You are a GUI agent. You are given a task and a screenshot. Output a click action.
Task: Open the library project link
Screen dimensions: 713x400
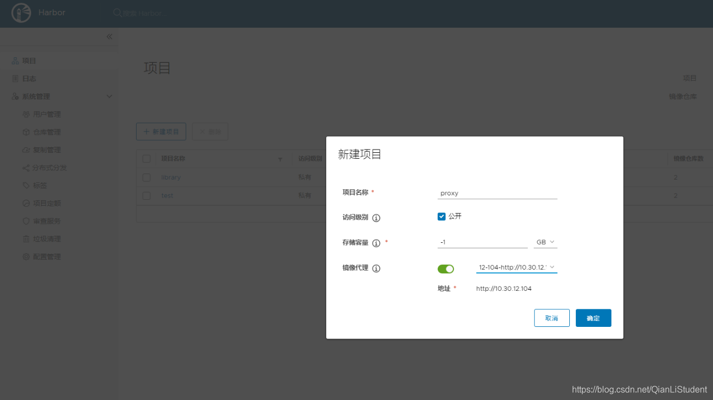point(171,177)
